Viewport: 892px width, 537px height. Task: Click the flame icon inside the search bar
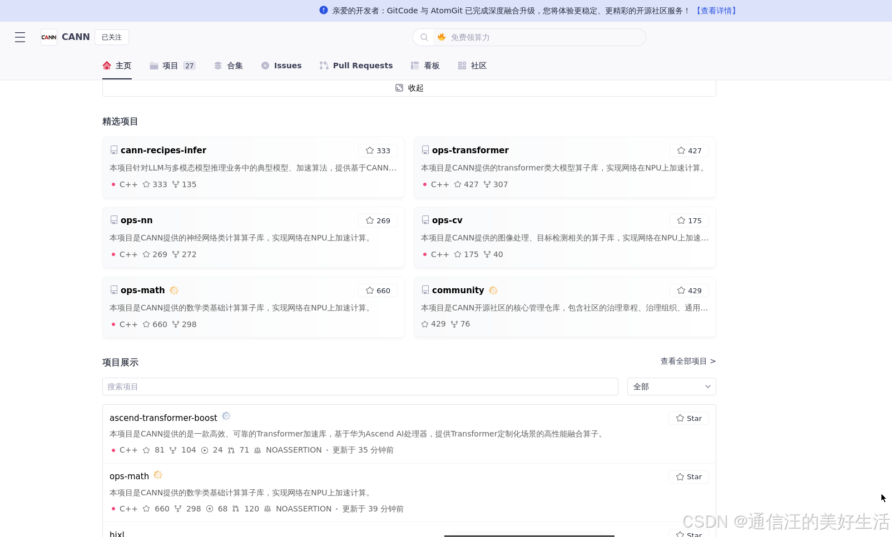click(442, 37)
